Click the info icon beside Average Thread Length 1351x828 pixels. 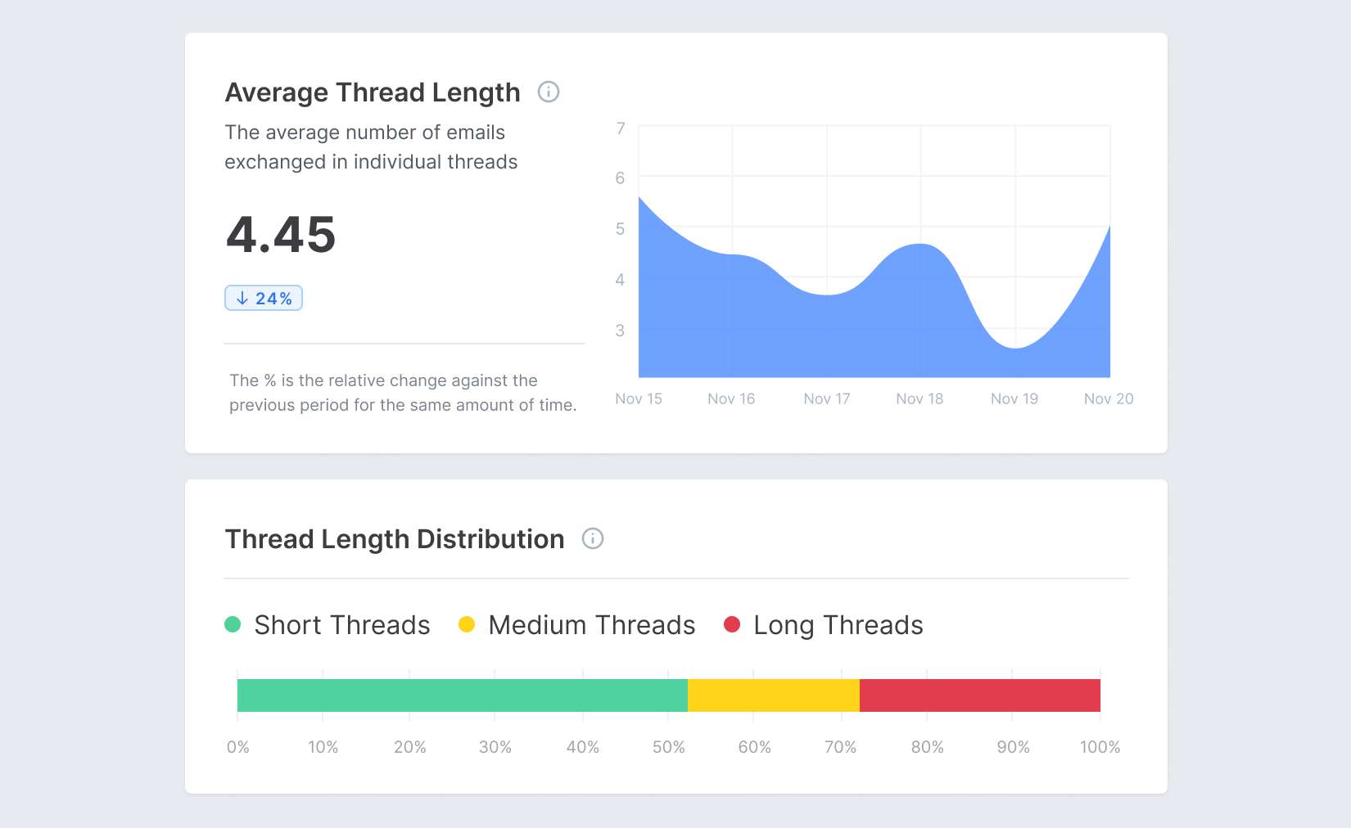[x=549, y=92]
